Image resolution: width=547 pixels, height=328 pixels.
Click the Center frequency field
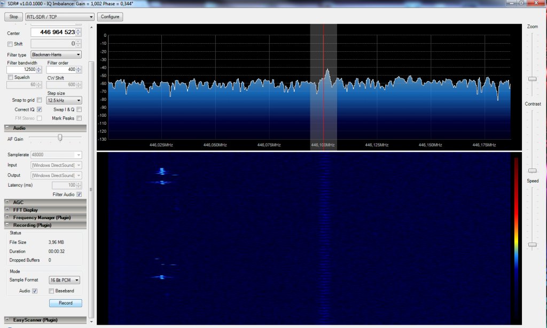(56, 33)
